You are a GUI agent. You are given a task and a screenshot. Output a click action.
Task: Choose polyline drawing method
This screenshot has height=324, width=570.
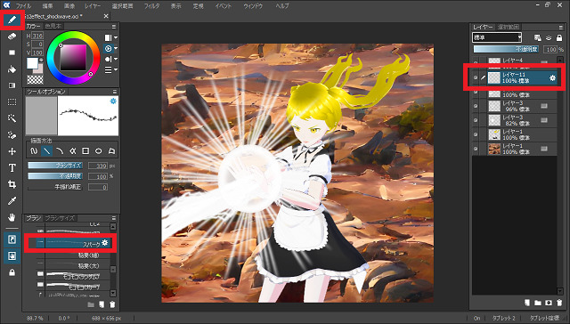(x=72, y=150)
